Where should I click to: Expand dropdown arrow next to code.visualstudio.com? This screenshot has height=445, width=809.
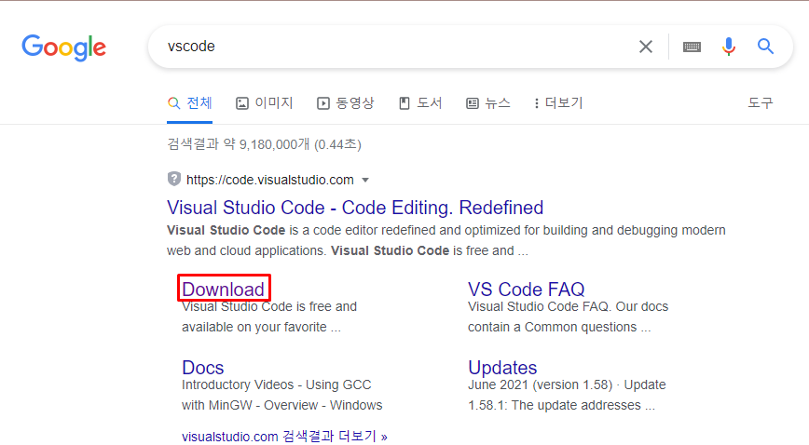tap(365, 180)
